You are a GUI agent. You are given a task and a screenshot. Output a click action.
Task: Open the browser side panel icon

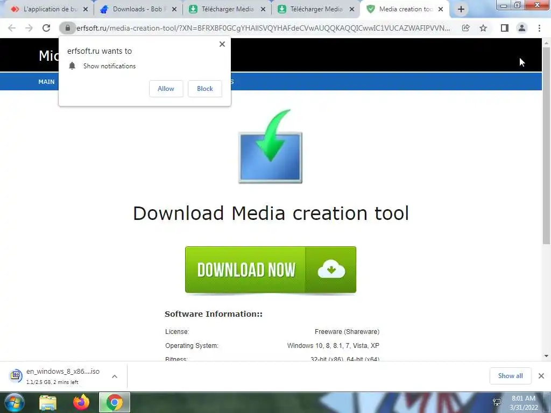pos(505,28)
